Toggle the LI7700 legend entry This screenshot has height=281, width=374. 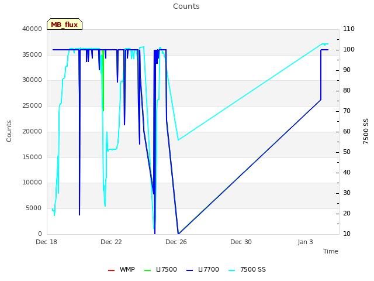(203, 269)
